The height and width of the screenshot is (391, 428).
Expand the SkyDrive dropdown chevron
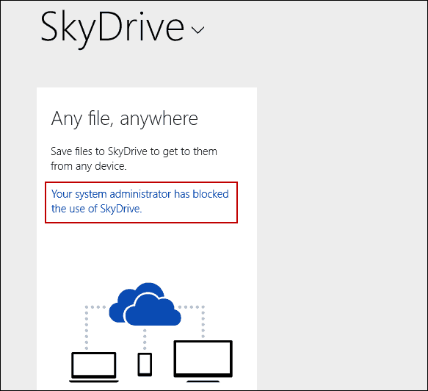point(197,30)
